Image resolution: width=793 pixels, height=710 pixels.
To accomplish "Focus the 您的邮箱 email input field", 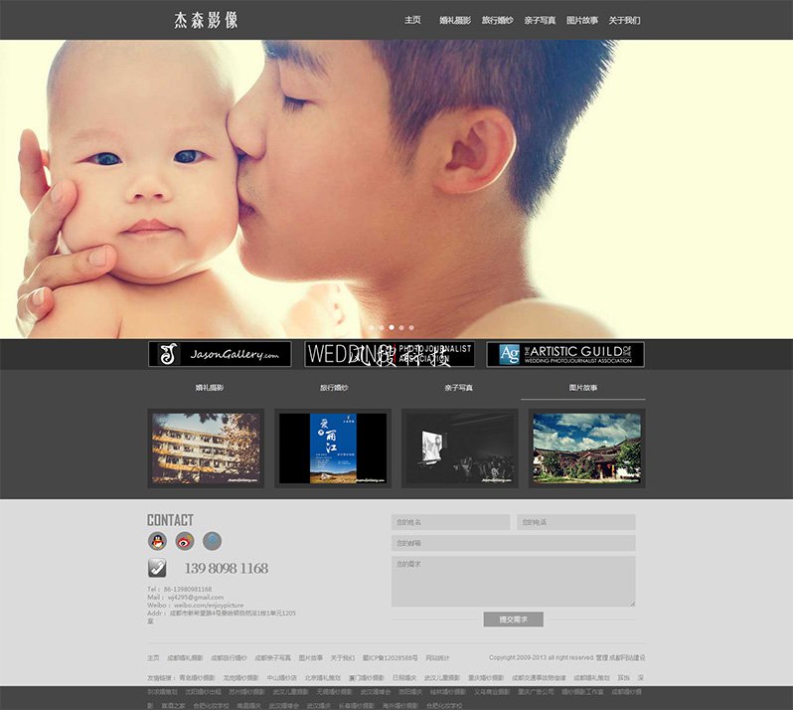I will 513,543.
